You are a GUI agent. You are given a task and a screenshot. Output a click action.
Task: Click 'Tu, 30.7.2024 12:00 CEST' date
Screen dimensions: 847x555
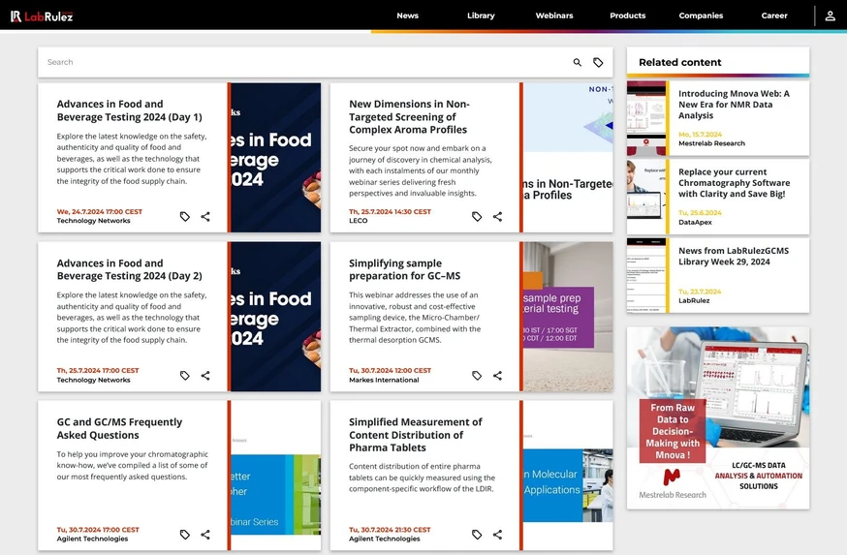[390, 370]
